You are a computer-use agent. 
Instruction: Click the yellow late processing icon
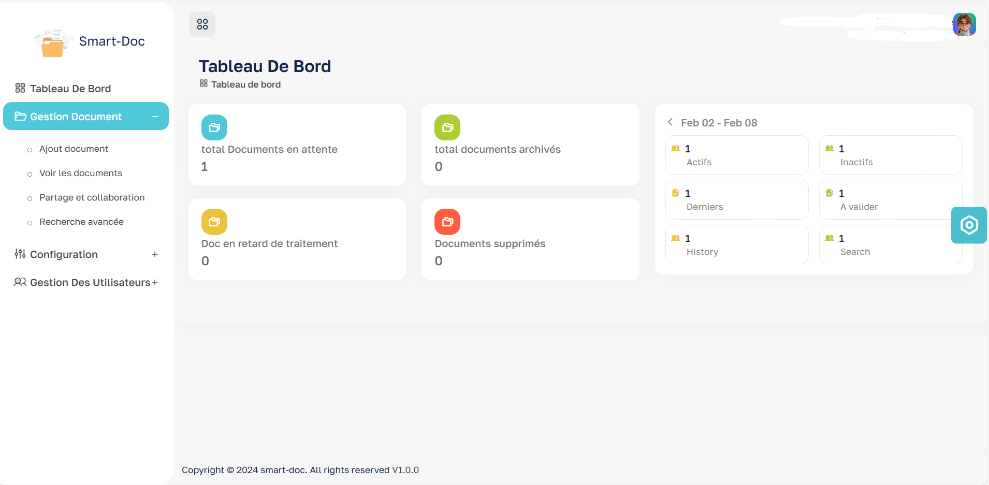[214, 222]
